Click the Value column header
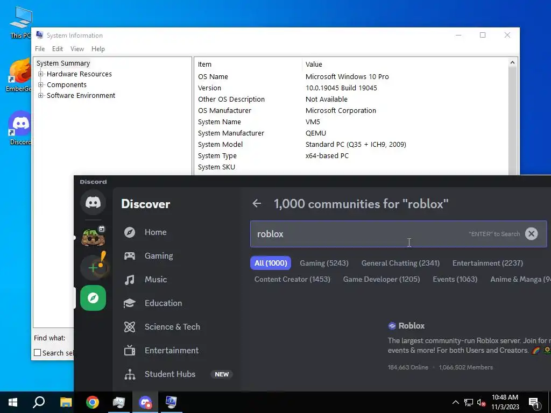551x413 pixels. [405, 65]
